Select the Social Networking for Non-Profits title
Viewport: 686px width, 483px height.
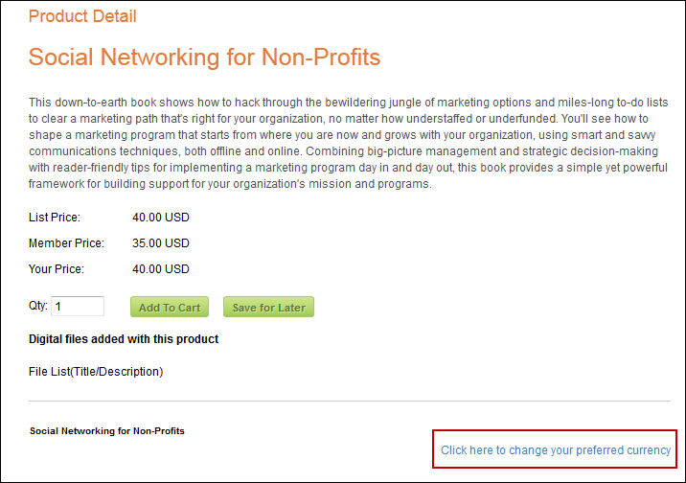click(204, 57)
